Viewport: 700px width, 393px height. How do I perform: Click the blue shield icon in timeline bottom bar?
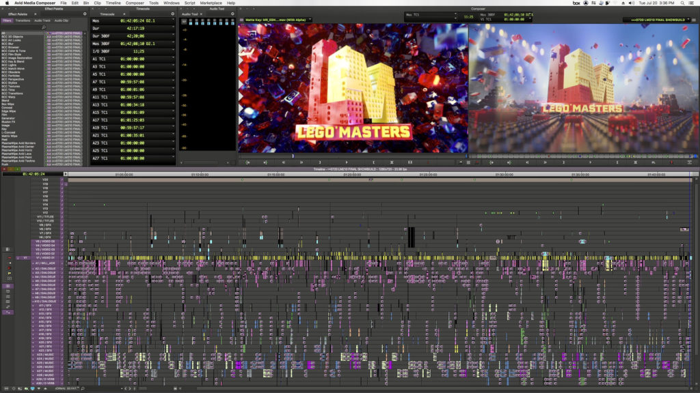(33, 388)
